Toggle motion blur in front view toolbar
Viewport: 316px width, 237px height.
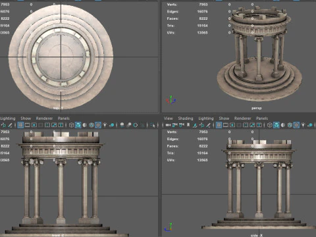click(129, 125)
